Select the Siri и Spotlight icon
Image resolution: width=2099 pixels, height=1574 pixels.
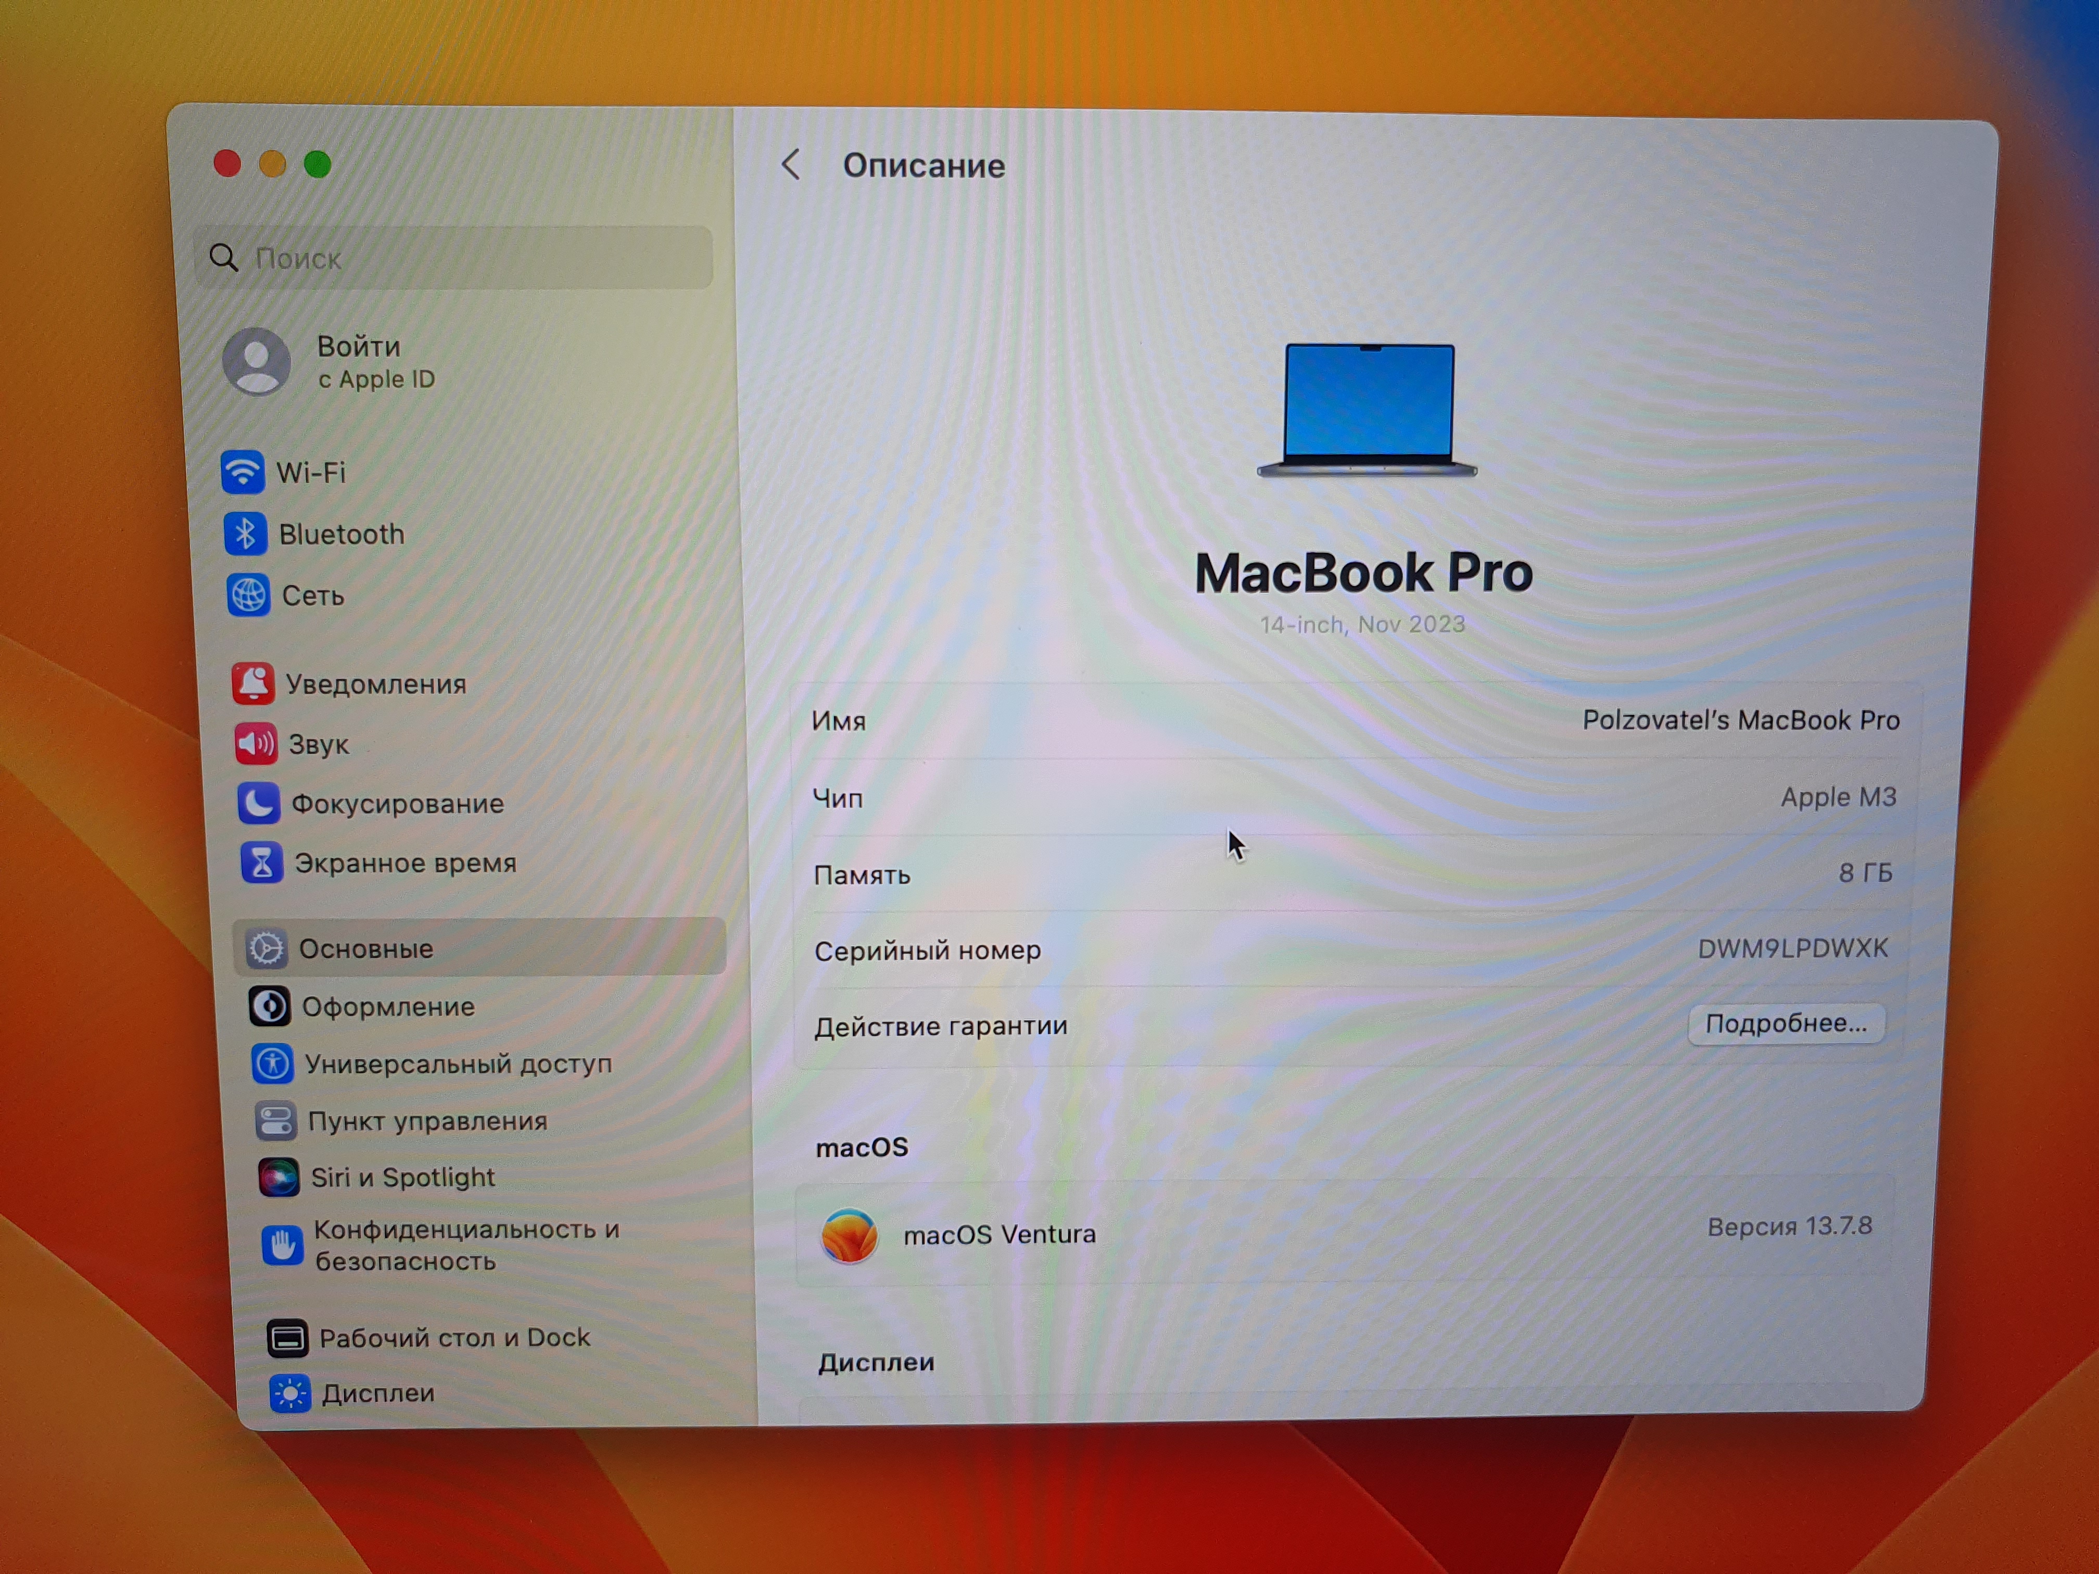click(278, 1177)
